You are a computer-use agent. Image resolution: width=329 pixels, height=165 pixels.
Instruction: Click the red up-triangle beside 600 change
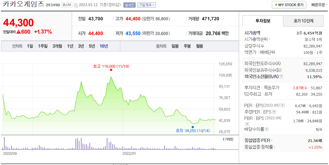point(18,32)
